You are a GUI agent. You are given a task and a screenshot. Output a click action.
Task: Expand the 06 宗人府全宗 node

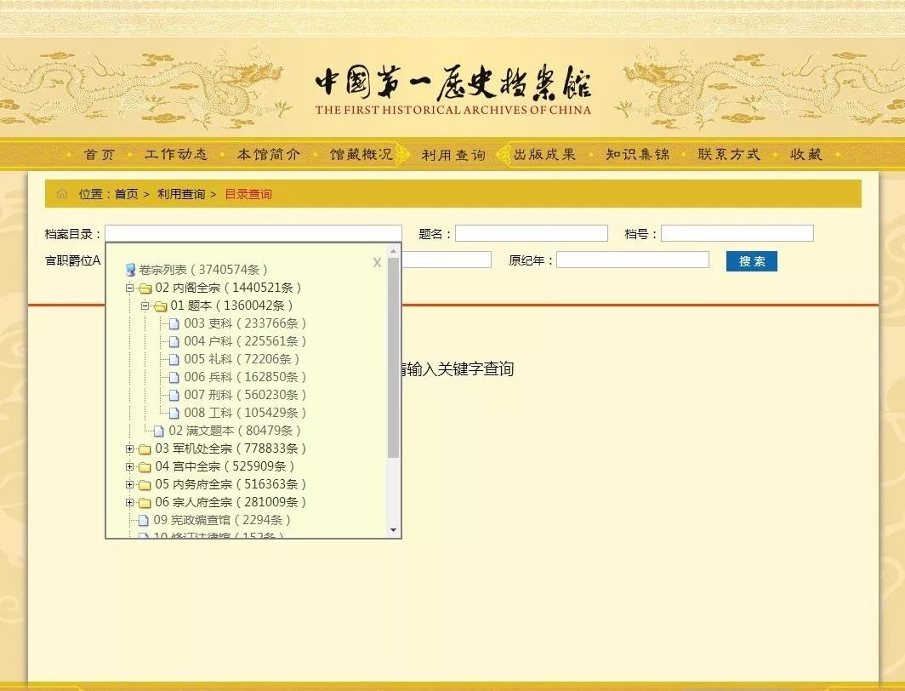[x=130, y=503]
